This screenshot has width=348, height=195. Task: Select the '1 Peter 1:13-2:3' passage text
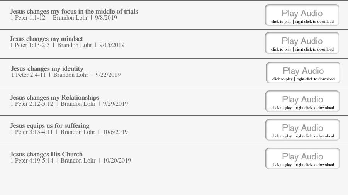[30, 45]
